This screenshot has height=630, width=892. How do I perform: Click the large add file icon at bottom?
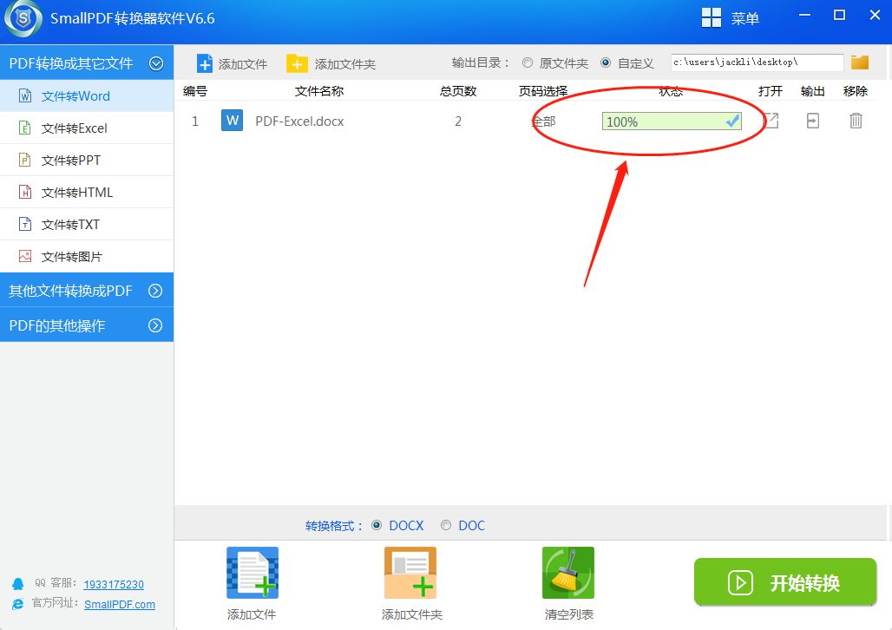pos(253,573)
